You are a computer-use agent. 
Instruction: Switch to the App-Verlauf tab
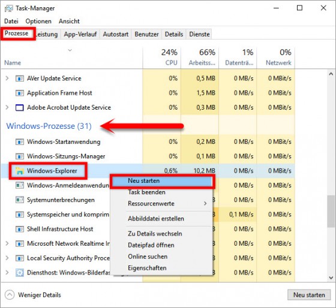pos(80,34)
